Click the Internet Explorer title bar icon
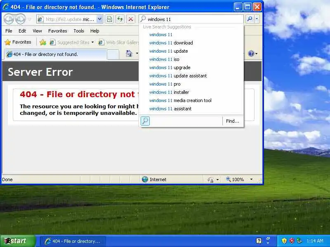 [x=6, y=7]
